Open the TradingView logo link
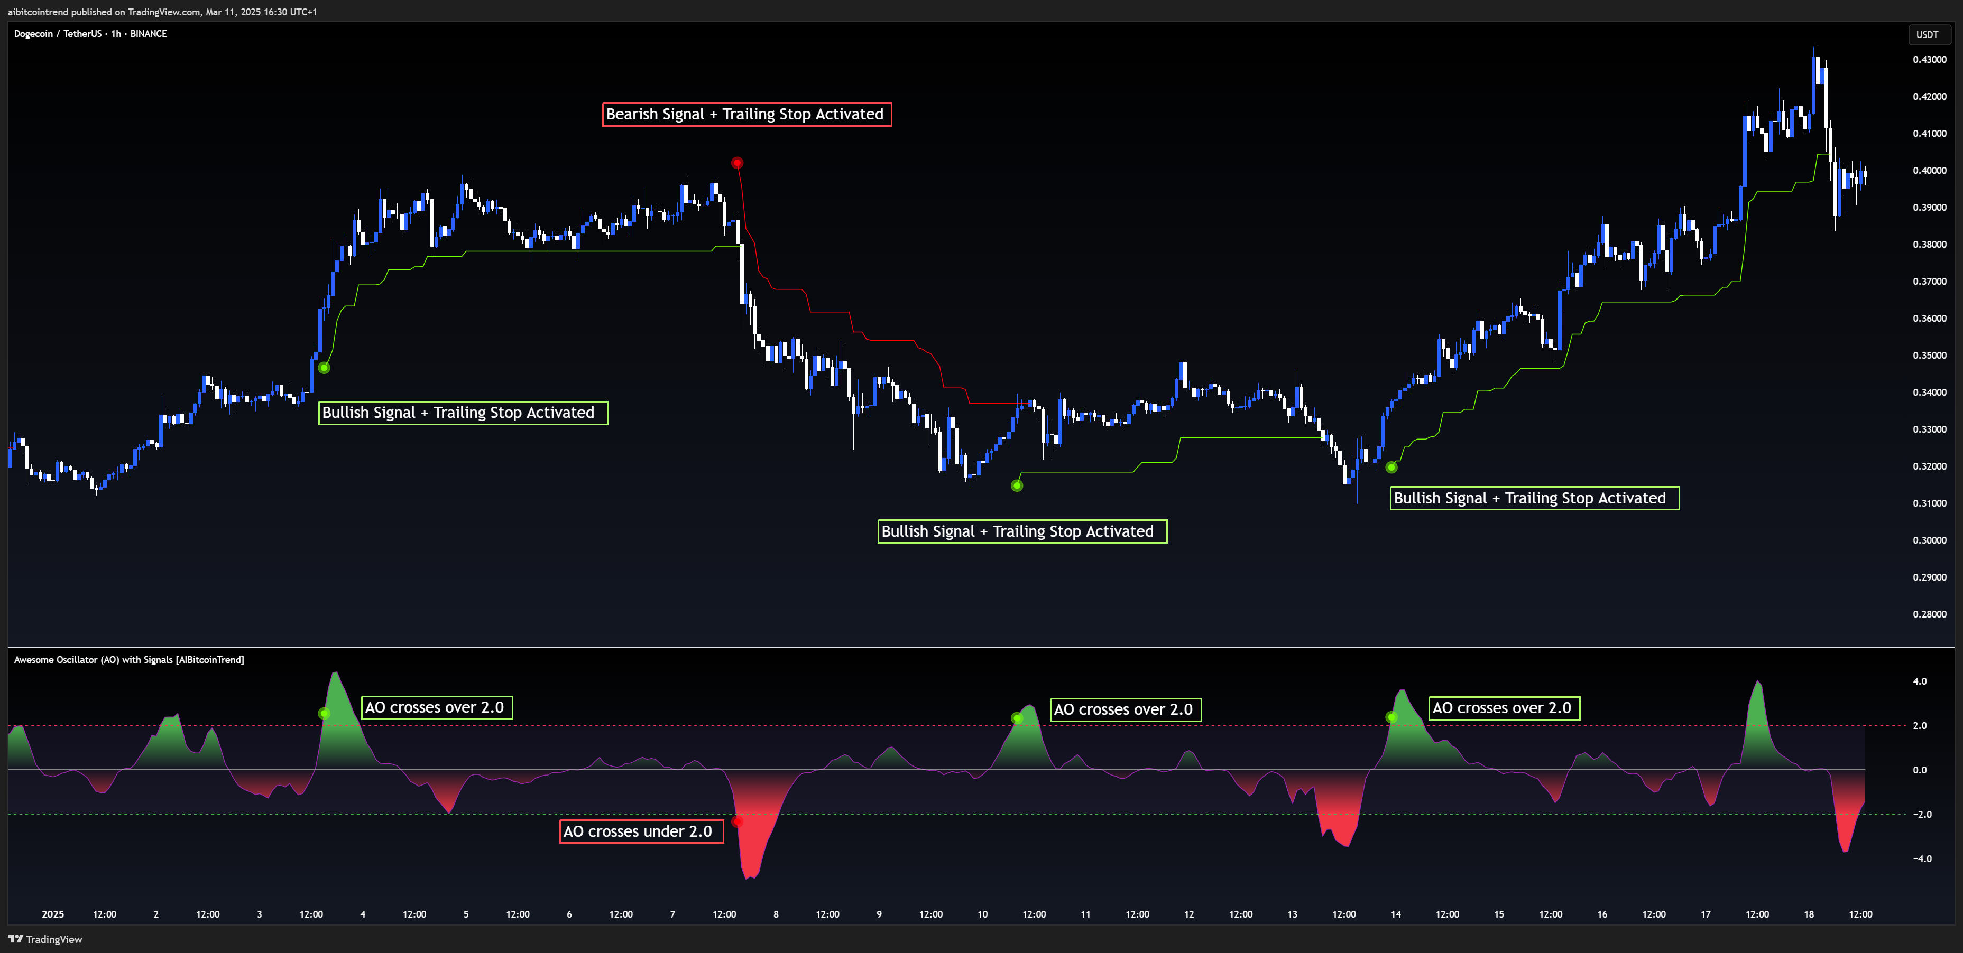This screenshot has width=1963, height=953. click(x=45, y=939)
